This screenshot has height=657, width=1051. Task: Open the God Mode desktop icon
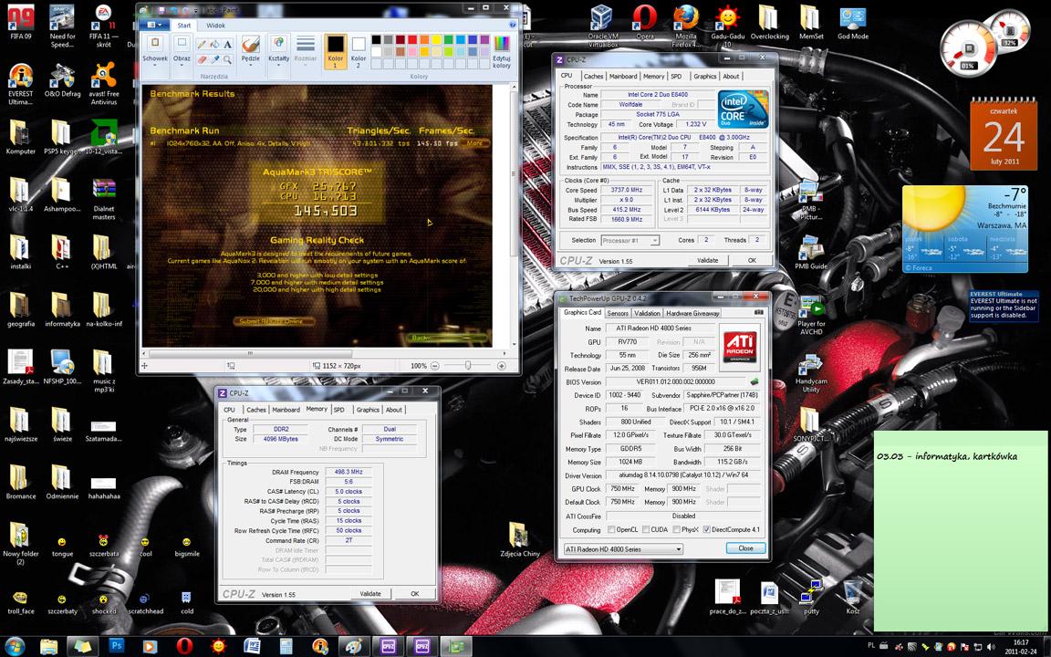(x=853, y=23)
